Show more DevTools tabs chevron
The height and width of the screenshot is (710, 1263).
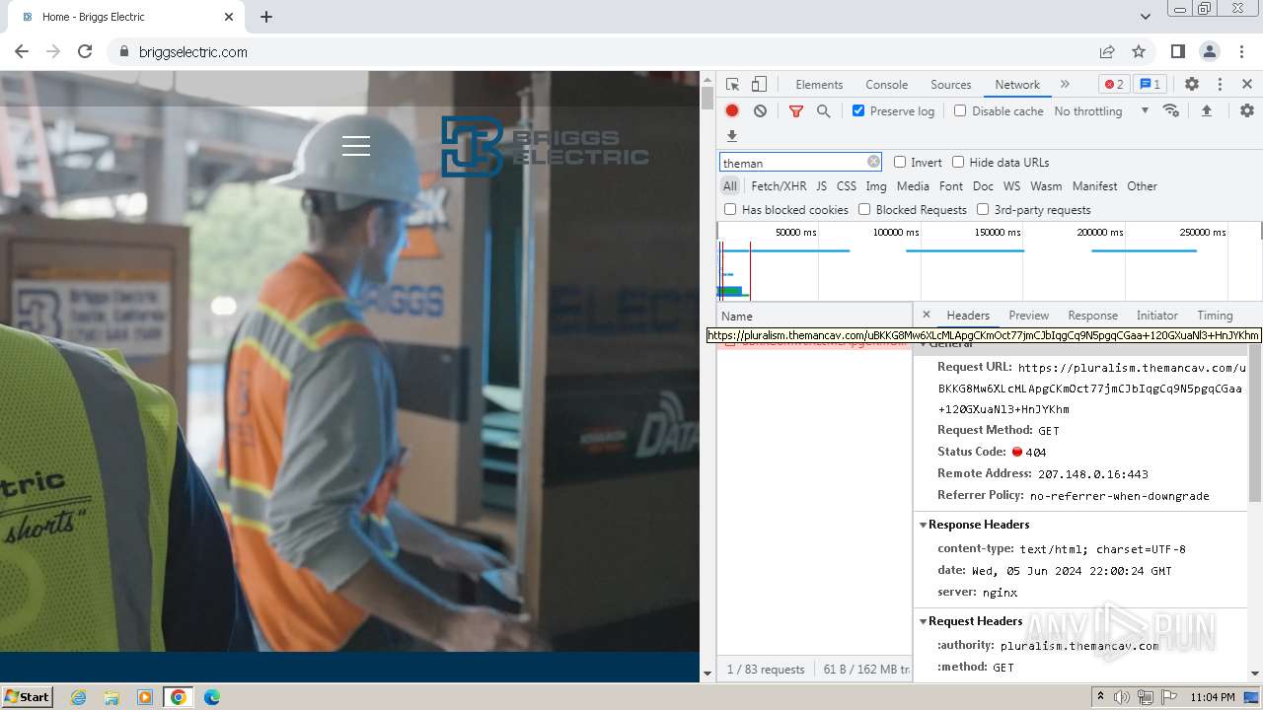1065,84
